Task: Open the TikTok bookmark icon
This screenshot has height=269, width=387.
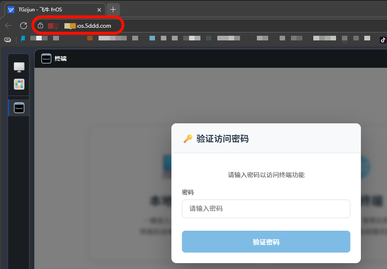Action: (383, 40)
